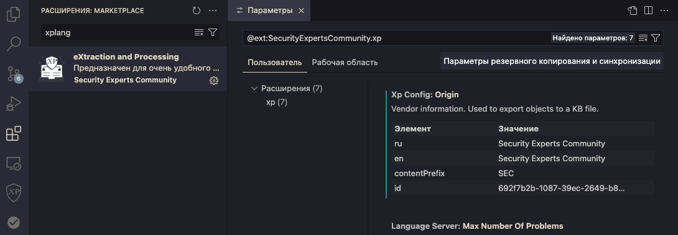Filter extensions with funnel icon

coord(212,32)
